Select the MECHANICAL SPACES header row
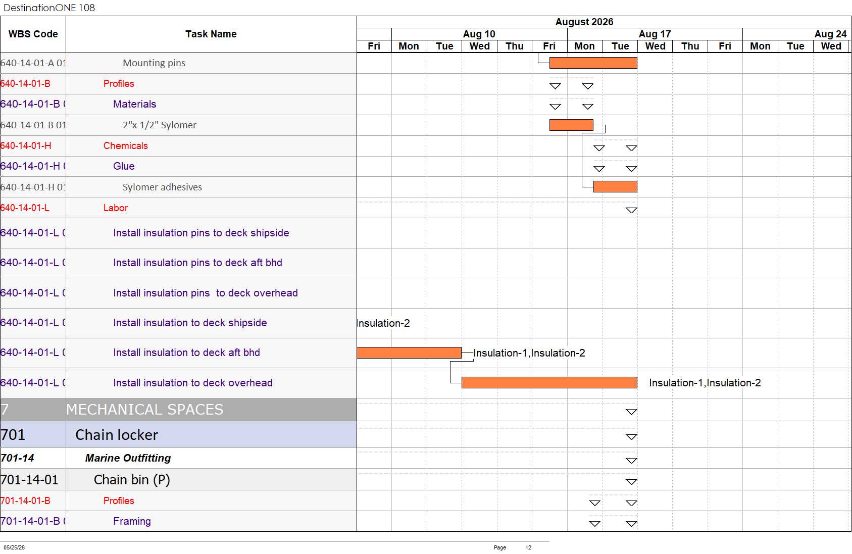Image resolution: width=852 pixels, height=554 pixels. click(178, 410)
